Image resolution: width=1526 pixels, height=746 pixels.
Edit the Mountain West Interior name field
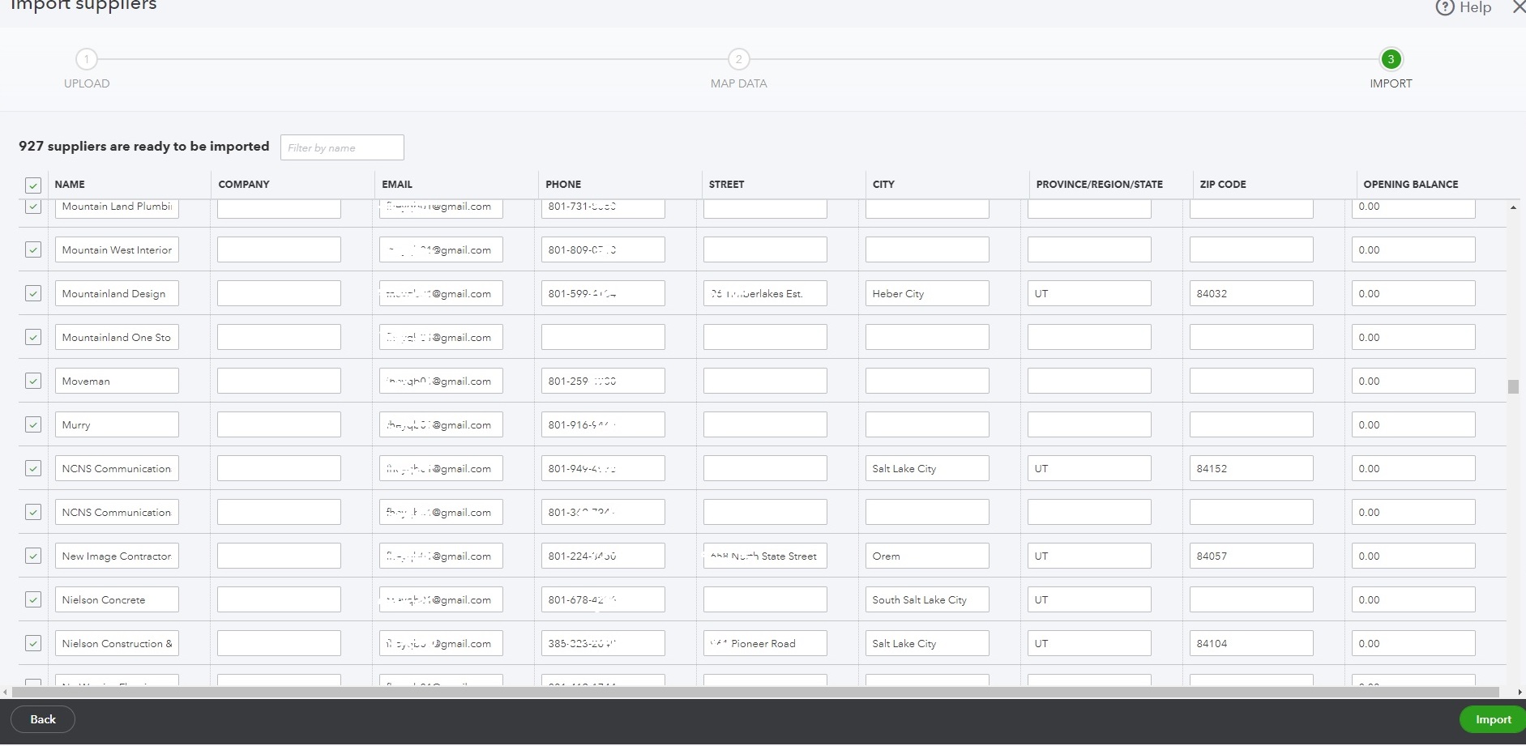[x=117, y=249]
